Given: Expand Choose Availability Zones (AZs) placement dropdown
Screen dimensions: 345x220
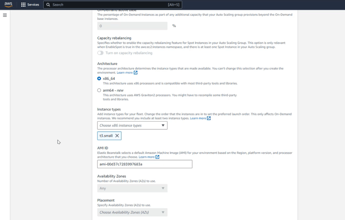Looking at the screenshot, I should point(132,212).
